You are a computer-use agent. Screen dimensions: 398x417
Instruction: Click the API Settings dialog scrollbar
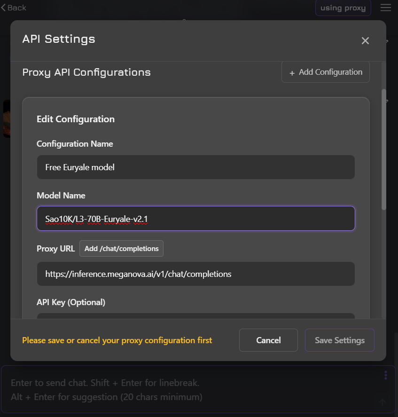pos(384,150)
